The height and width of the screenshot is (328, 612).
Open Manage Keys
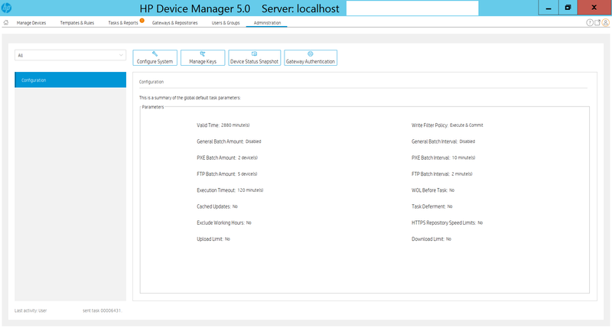pyautogui.click(x=203, y=57)
